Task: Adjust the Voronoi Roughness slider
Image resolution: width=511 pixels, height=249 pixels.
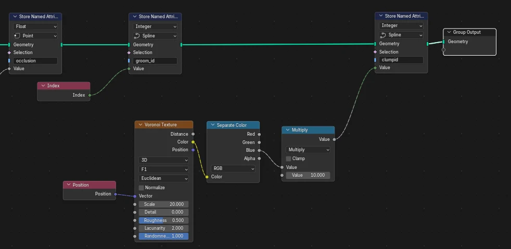Action: [163, 220]
